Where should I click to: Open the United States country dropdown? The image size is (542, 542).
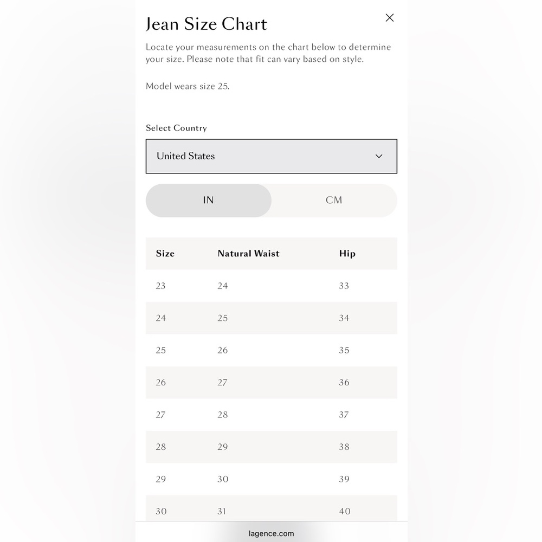click(x=272, y=156)
